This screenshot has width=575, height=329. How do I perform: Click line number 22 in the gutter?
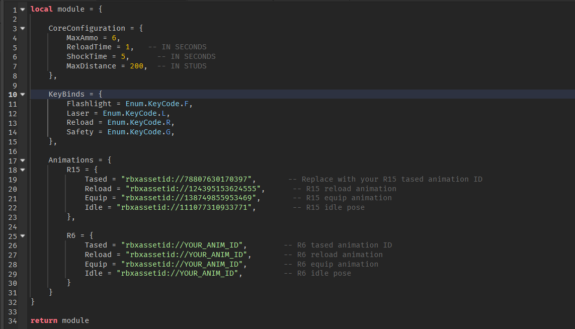coord(13,207)
